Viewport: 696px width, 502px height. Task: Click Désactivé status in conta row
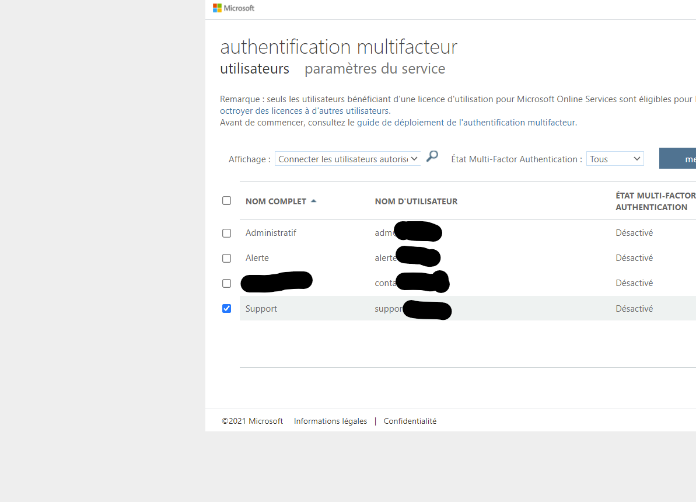[x=634, y=283]
